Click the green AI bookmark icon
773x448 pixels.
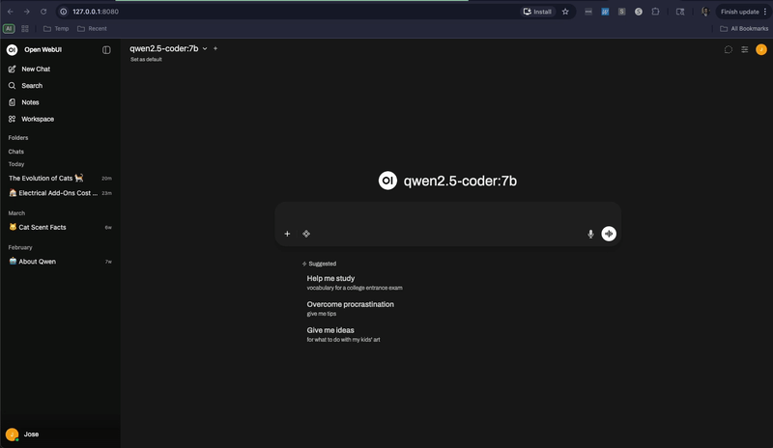pyautogui.click(x=9, y=29)
